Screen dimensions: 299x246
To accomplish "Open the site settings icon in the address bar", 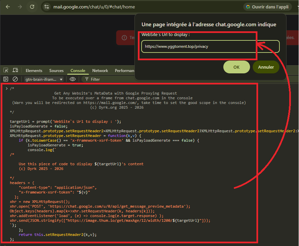I will point(47,7).
